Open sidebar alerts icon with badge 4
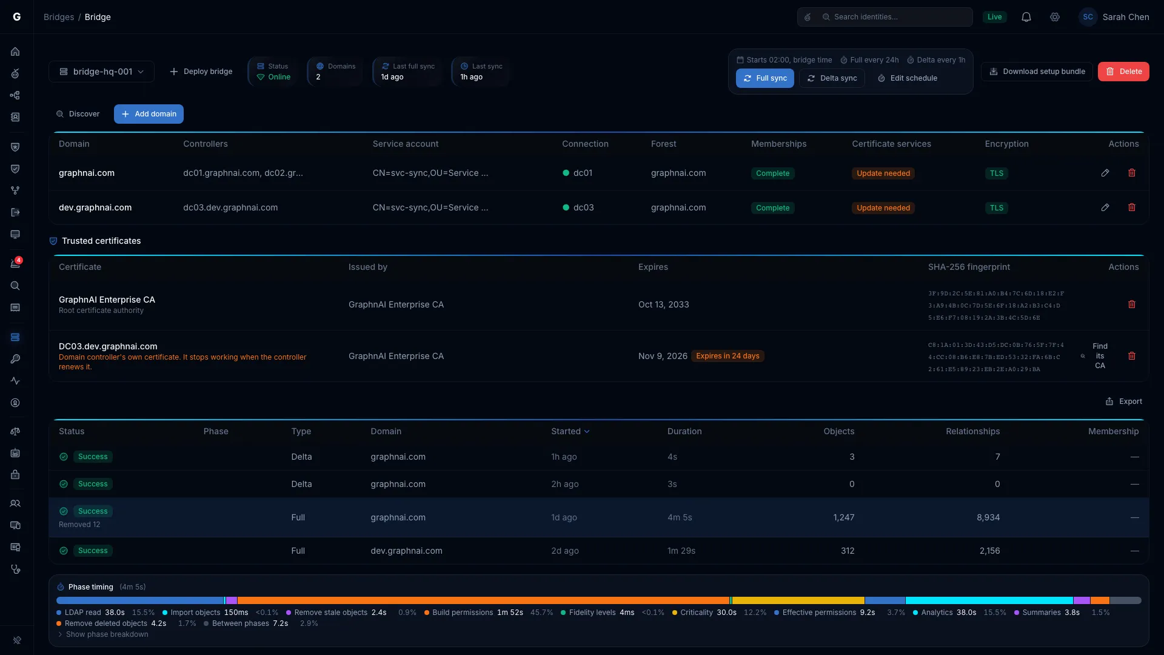This screenshot has height=655, width=1164. pos(15,264)
